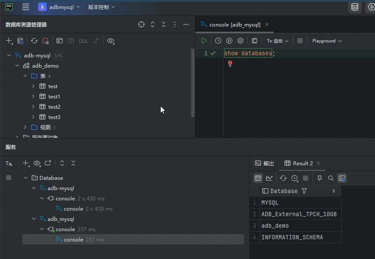The image size is (375, 259).
Task: Click the stop execution square button
Action: point(300,41)
